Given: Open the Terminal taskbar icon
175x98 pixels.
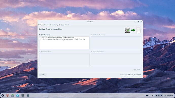Looking at the screenshot, I should click(23, 95).
